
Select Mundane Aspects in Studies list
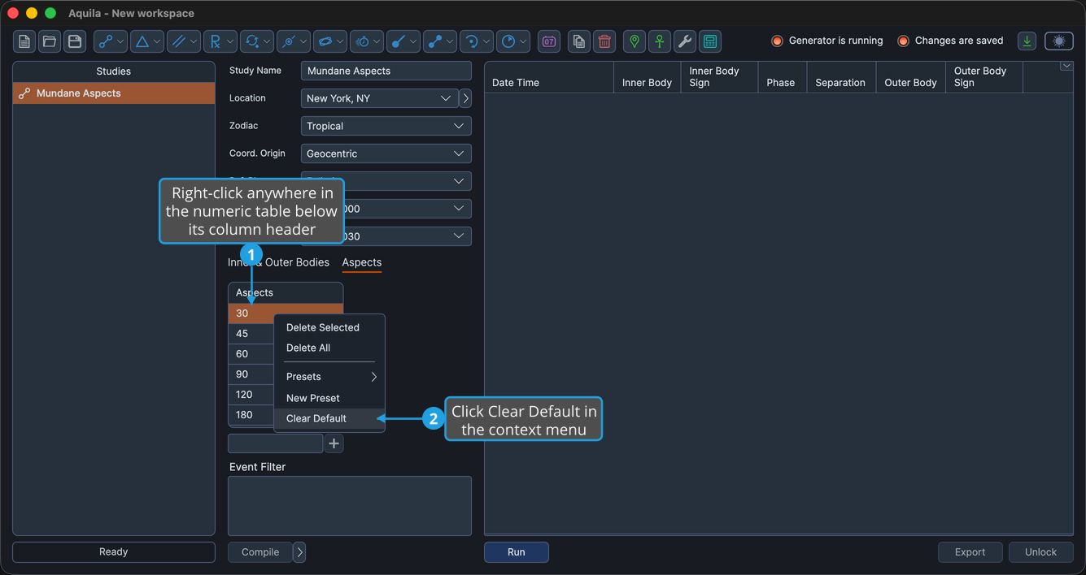click(114, 93)
